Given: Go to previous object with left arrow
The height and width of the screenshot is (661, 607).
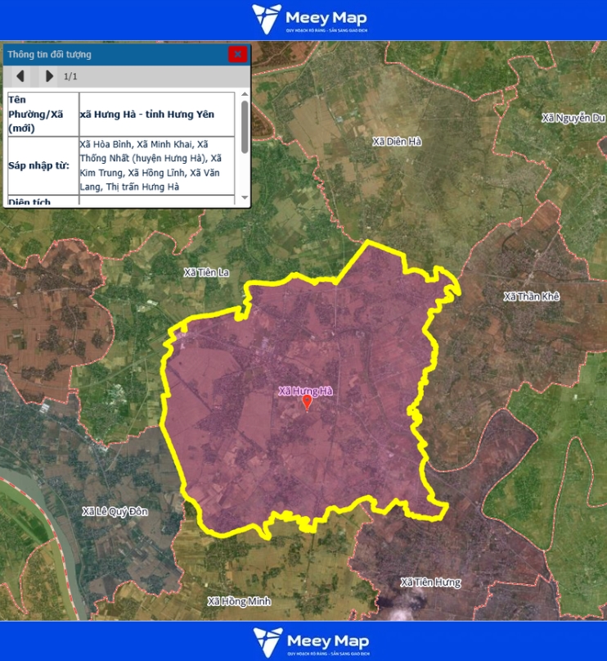Looking at the screenshot, I should click(x=21, y=76).
